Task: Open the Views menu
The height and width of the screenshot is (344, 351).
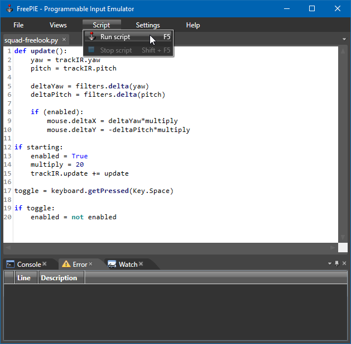Action: [58, 25]
